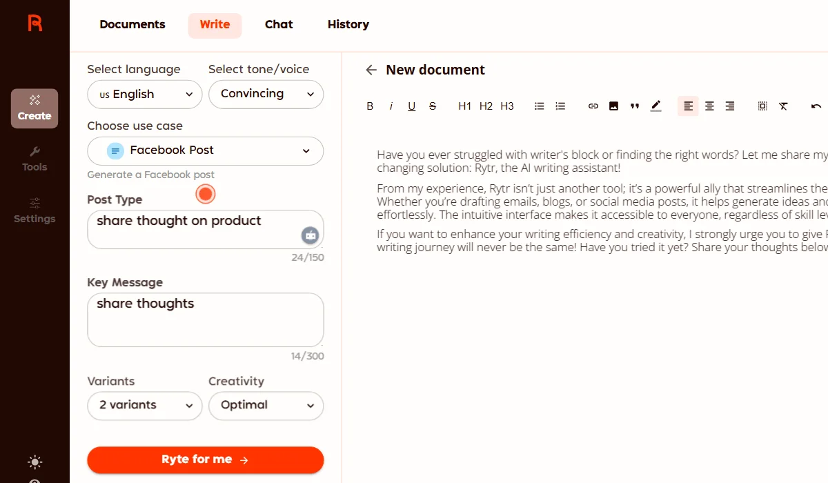Open the text highlighter tool
The image size is (828, 483).
point(655,106)
